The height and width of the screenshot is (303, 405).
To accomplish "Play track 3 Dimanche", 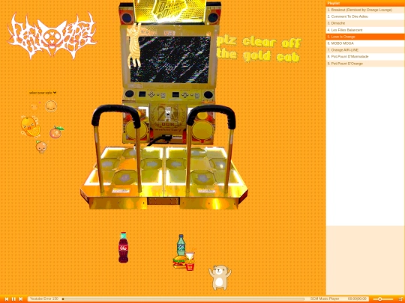I will coord(365,23).
